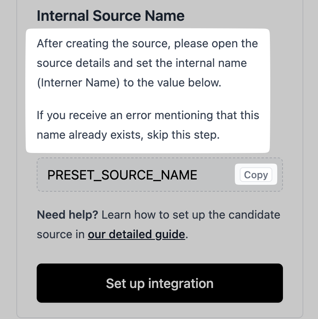
Task: Click the 'to the value below' text
Action: 172,83
